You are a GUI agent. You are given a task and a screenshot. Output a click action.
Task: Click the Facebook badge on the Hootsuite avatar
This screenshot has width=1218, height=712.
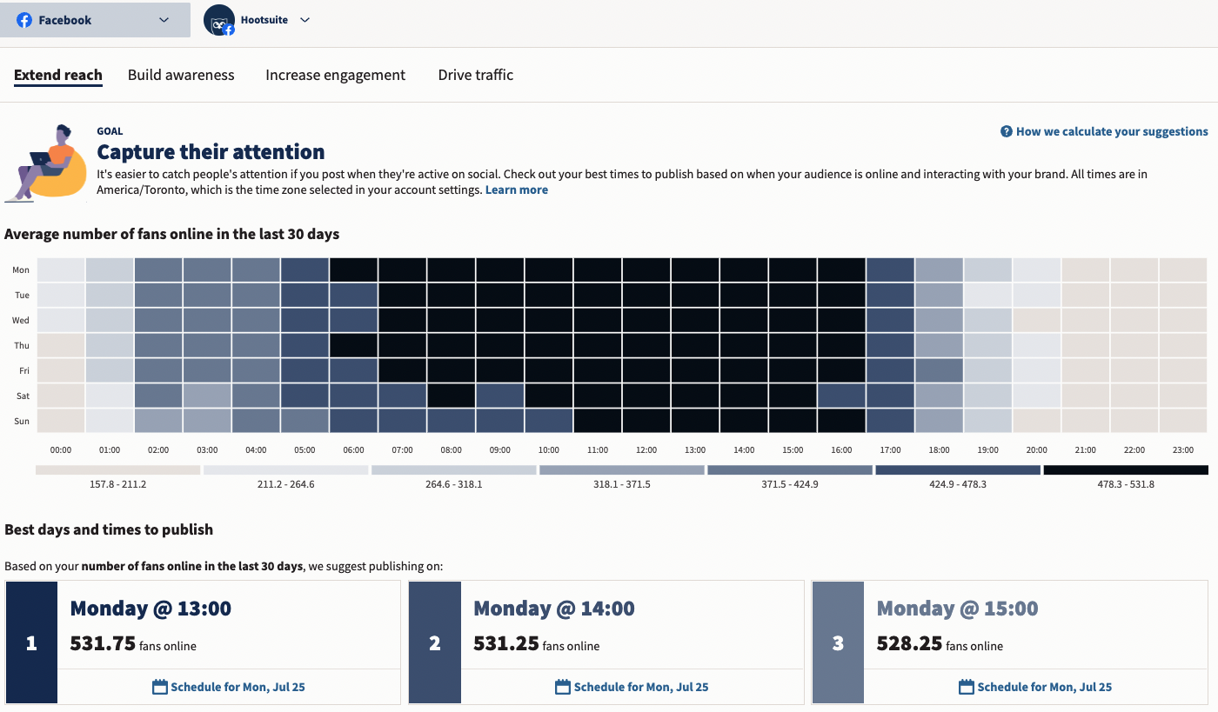[x=227, y=28]
